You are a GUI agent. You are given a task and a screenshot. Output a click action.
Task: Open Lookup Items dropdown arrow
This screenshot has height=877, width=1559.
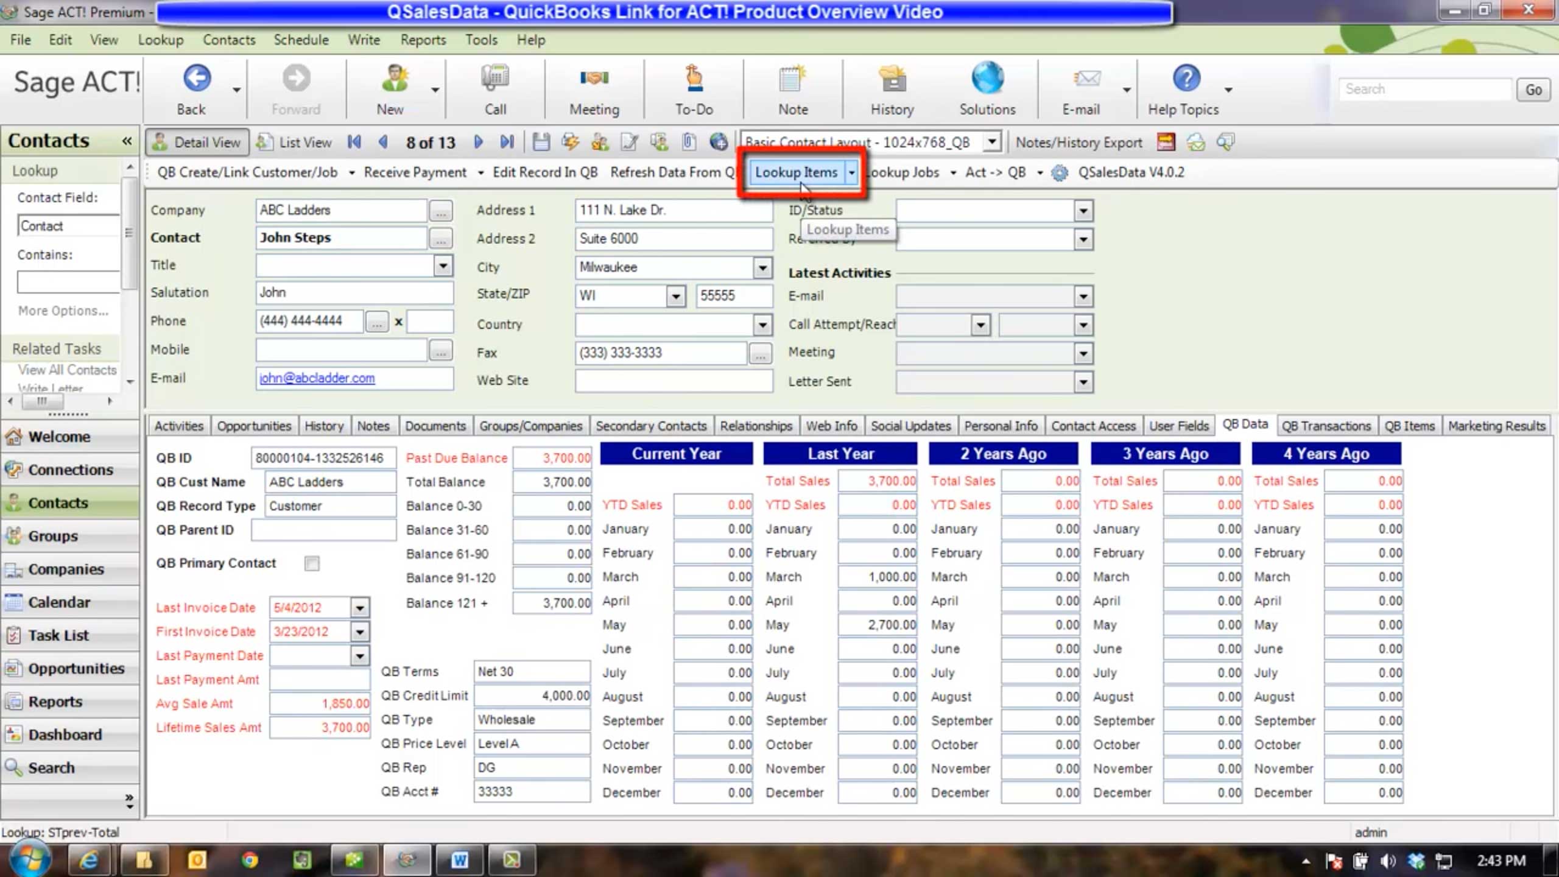point(851,173)
